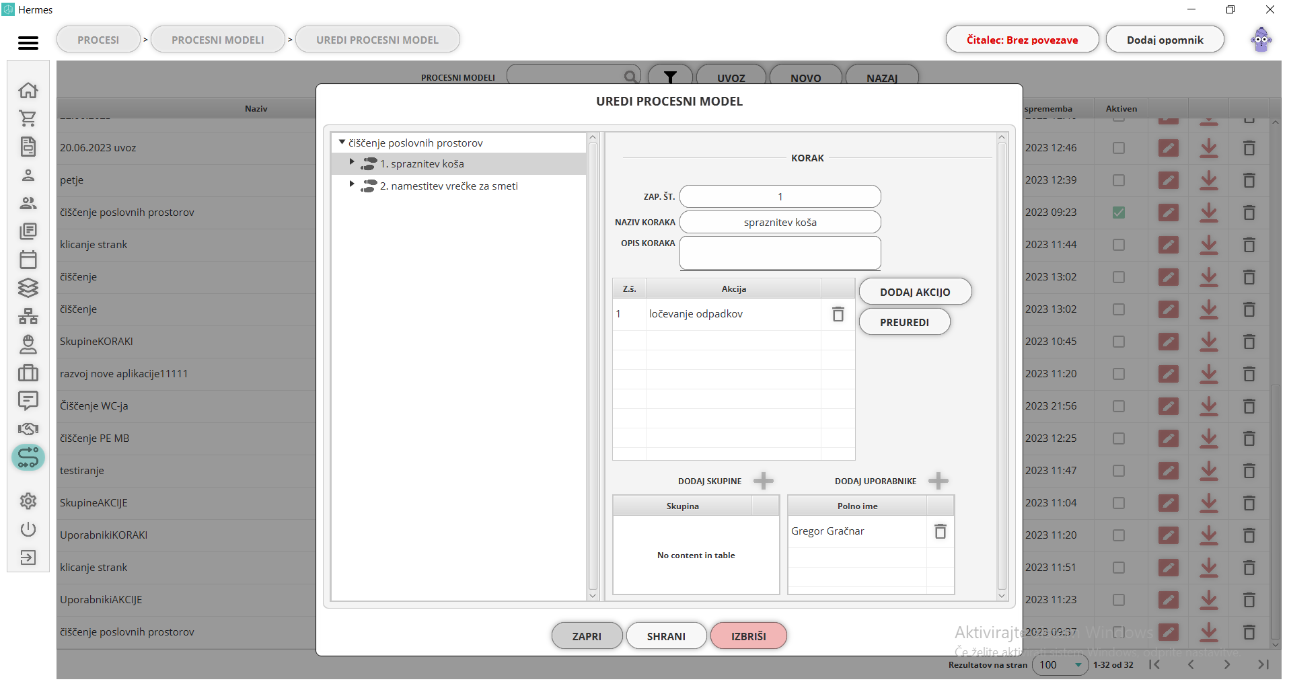Click IZBRIŠI button

(x=748, y=636)
